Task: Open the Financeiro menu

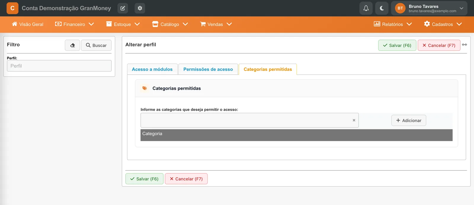Action: coord(74,24)
